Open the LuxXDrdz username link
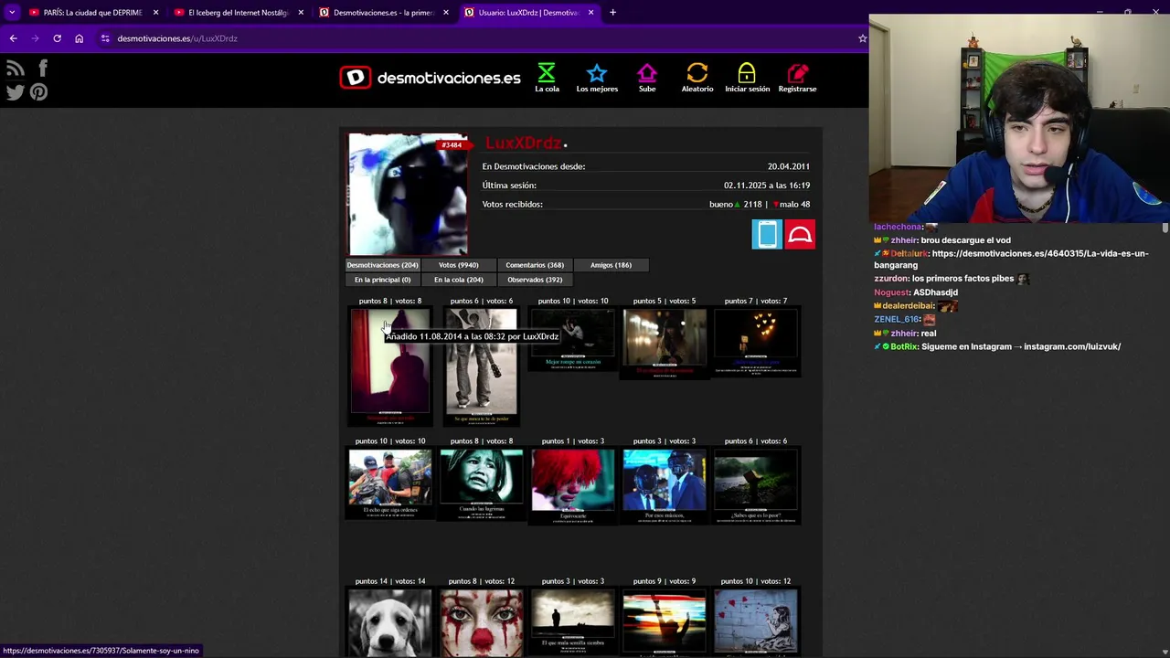This screenshot has height=658, width=1170. coord(523,143)
